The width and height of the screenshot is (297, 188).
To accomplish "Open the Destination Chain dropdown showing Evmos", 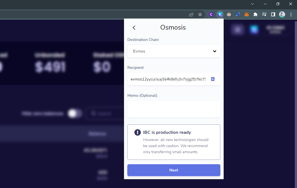I will click(x=174, y=51).
